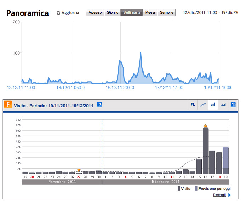
Task: Click the 15/12/11 23:00 axis label
Action: tap(120, 88)
